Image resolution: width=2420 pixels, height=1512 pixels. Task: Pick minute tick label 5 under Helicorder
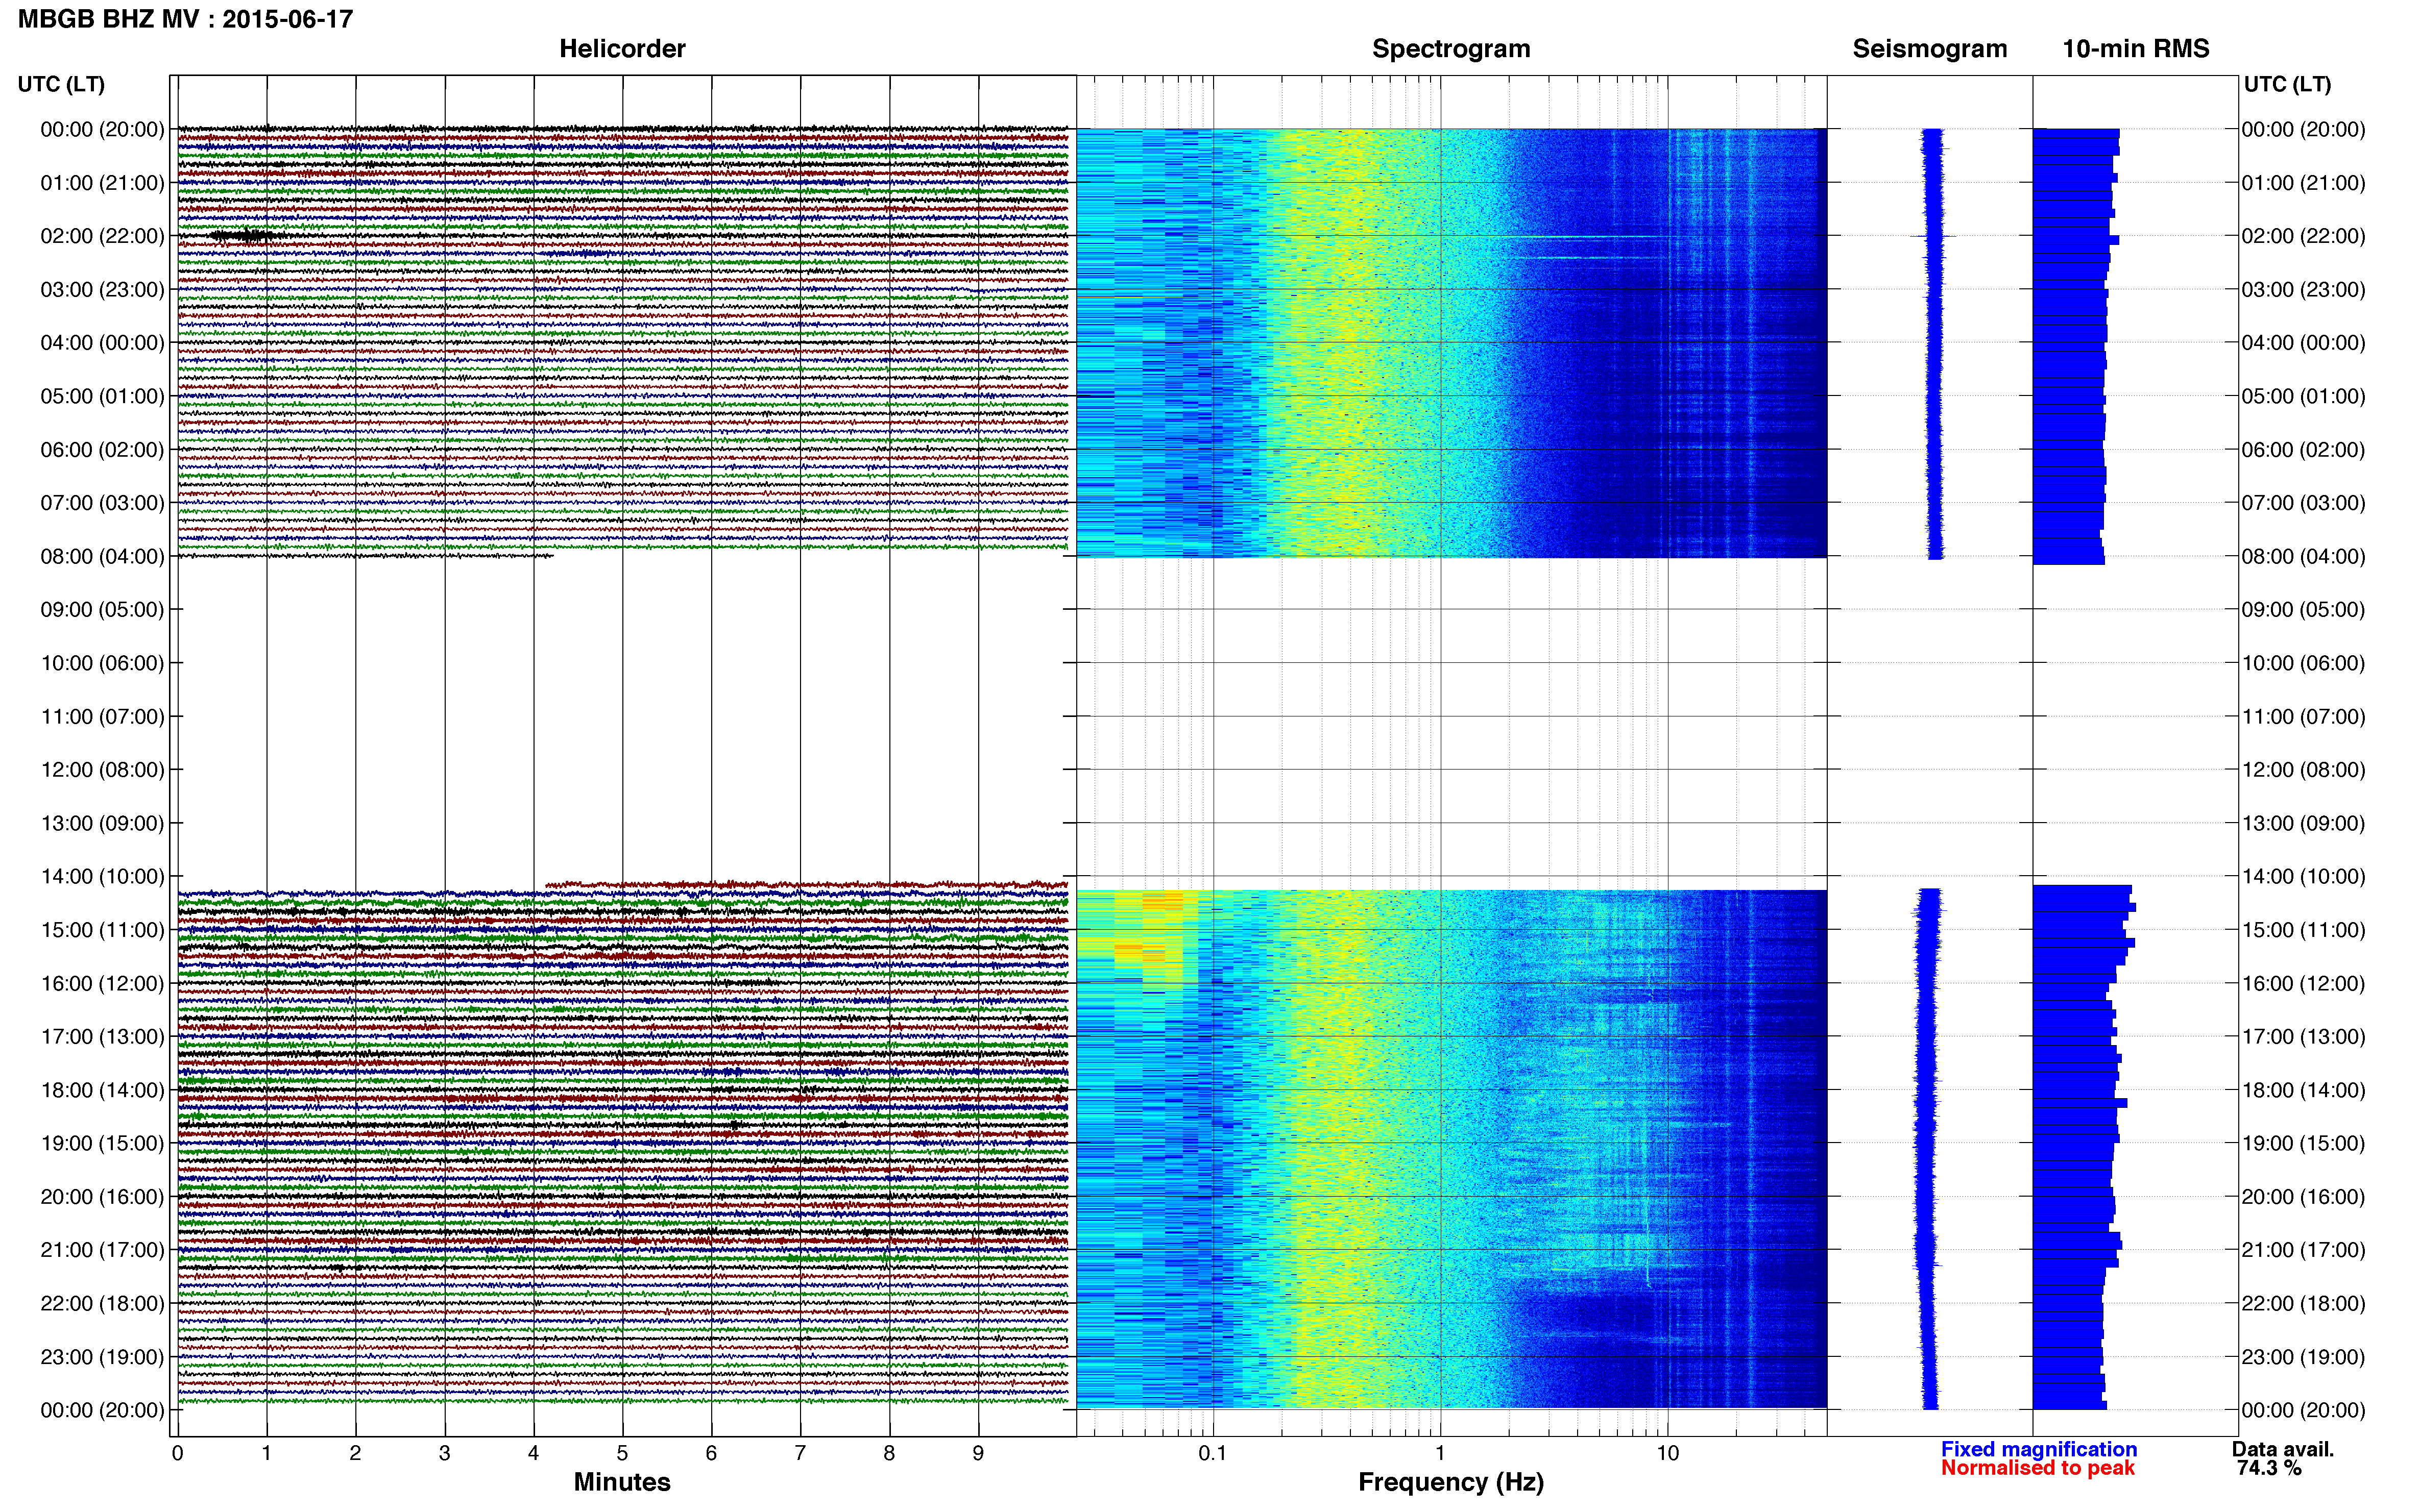(622, 1453)
